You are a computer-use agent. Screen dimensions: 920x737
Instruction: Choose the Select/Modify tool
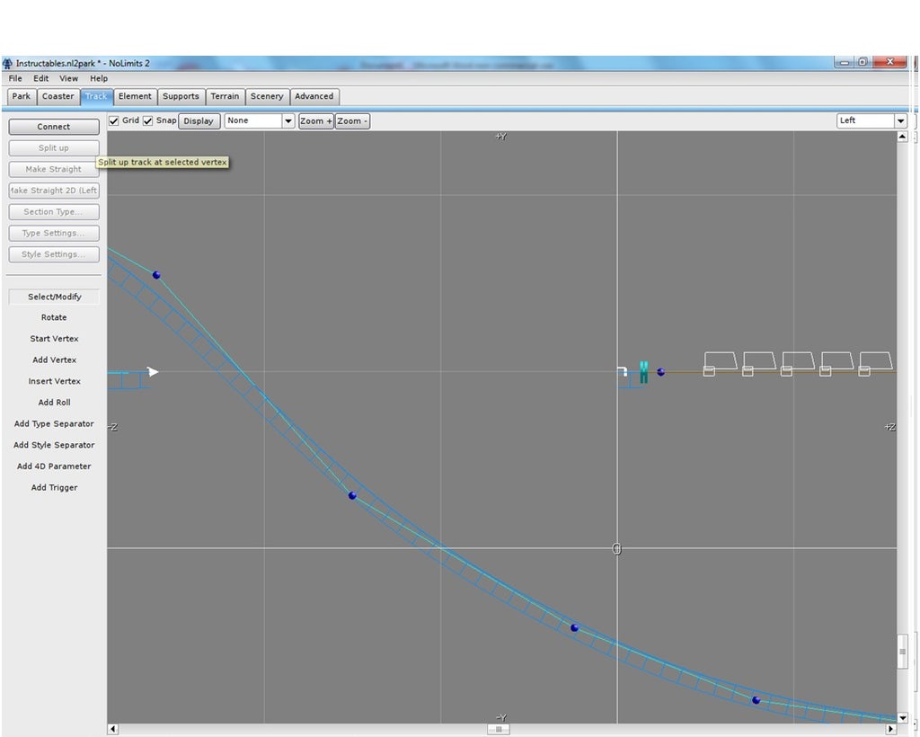pos(54,297)
